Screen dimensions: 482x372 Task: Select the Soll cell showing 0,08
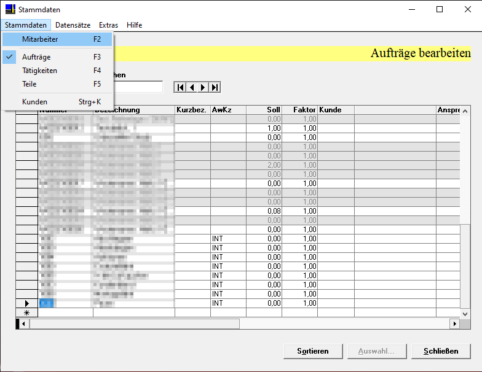pos(264,211)
